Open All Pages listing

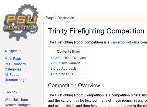point(12,75)
